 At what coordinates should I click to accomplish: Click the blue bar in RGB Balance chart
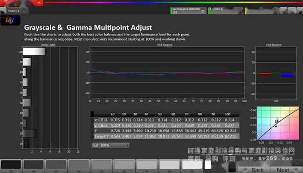(287, 75)
